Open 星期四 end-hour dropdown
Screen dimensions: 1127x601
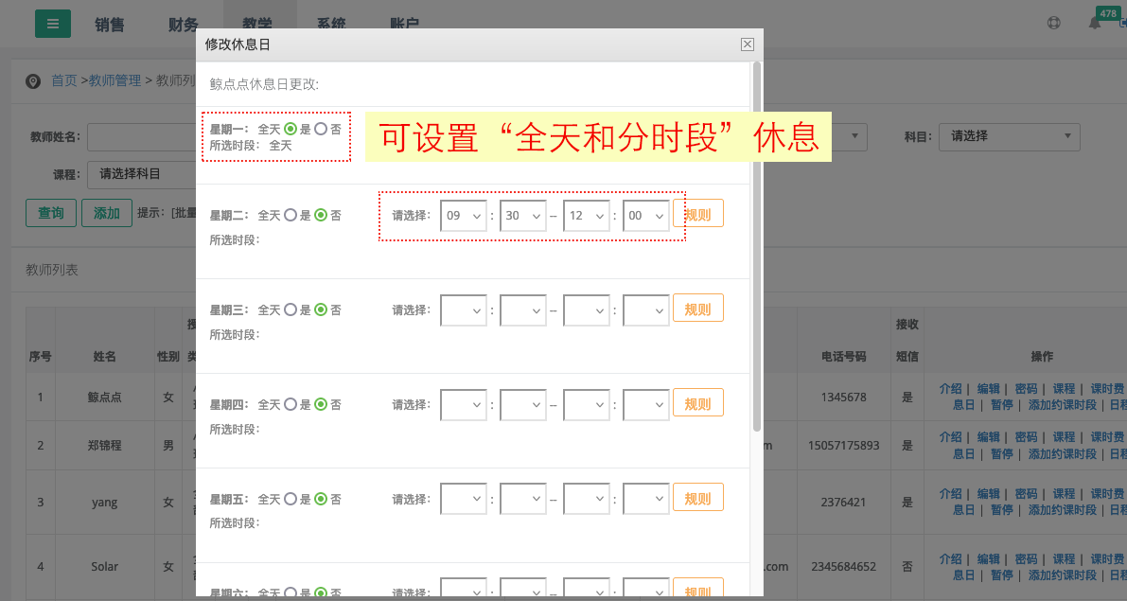[587, 405]
